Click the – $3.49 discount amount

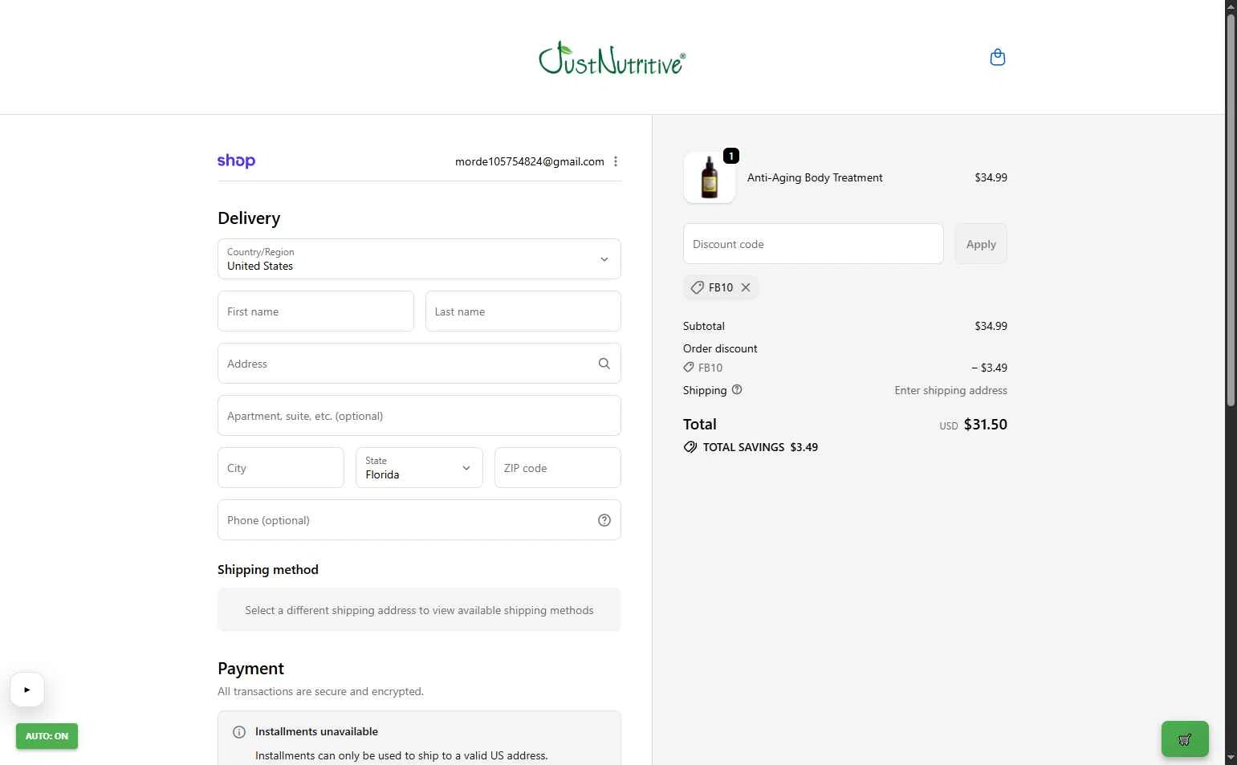[x=989, y=368]
